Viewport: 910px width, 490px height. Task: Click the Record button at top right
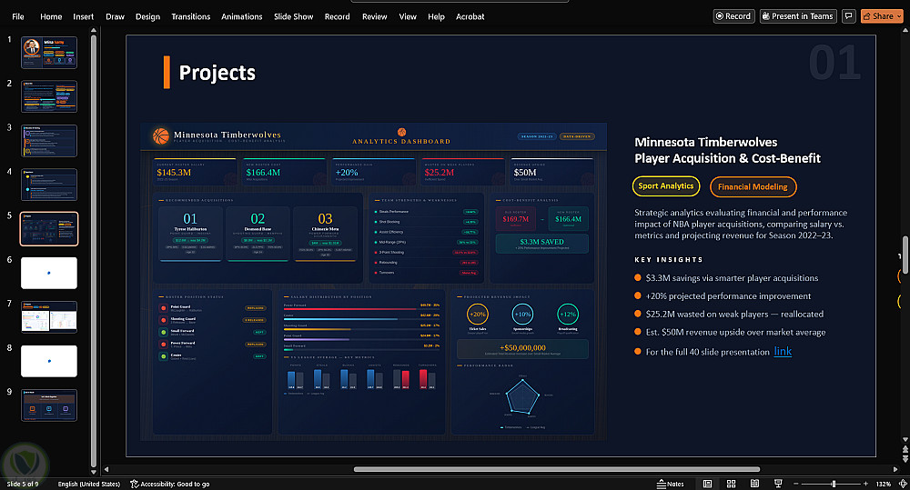[x=733, y=16]
